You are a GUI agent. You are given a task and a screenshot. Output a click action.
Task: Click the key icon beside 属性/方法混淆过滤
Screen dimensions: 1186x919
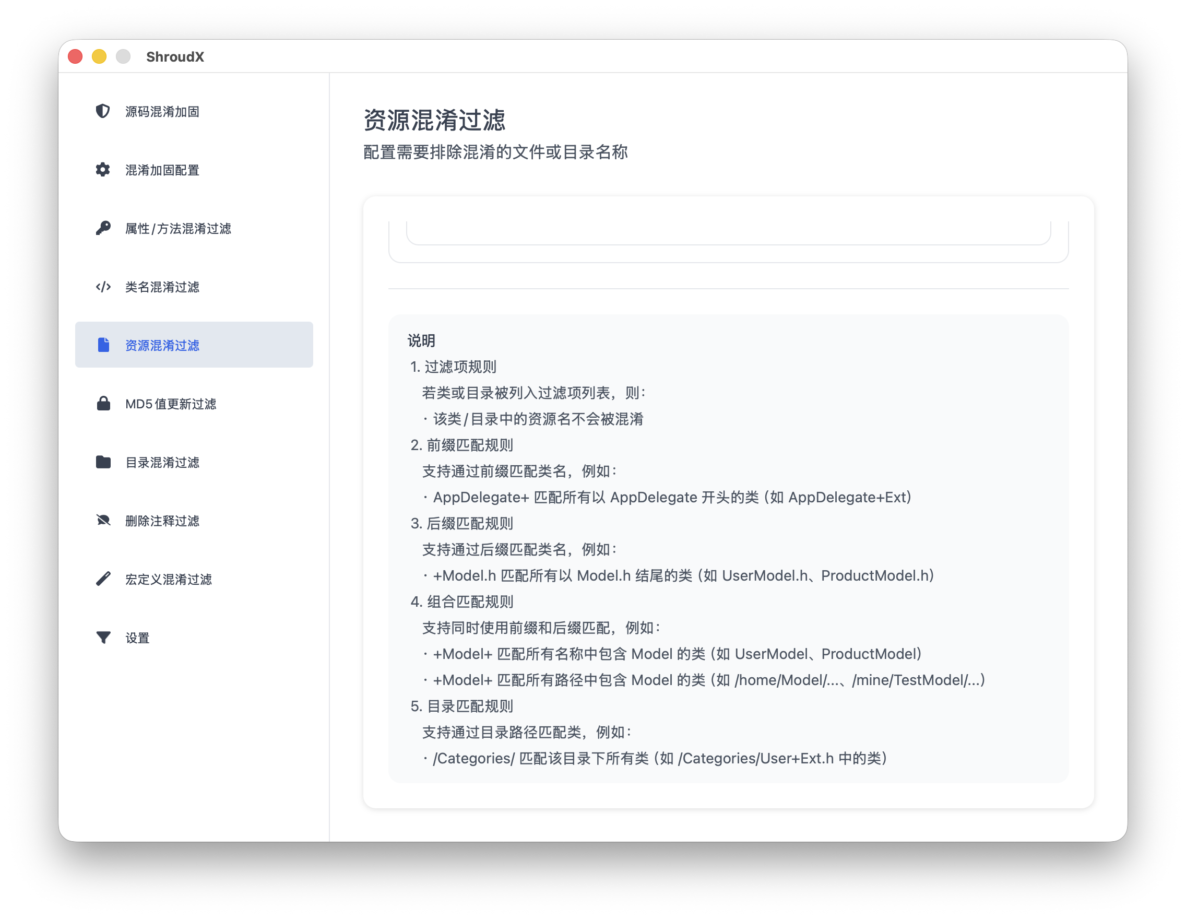(x=103, y=228)
